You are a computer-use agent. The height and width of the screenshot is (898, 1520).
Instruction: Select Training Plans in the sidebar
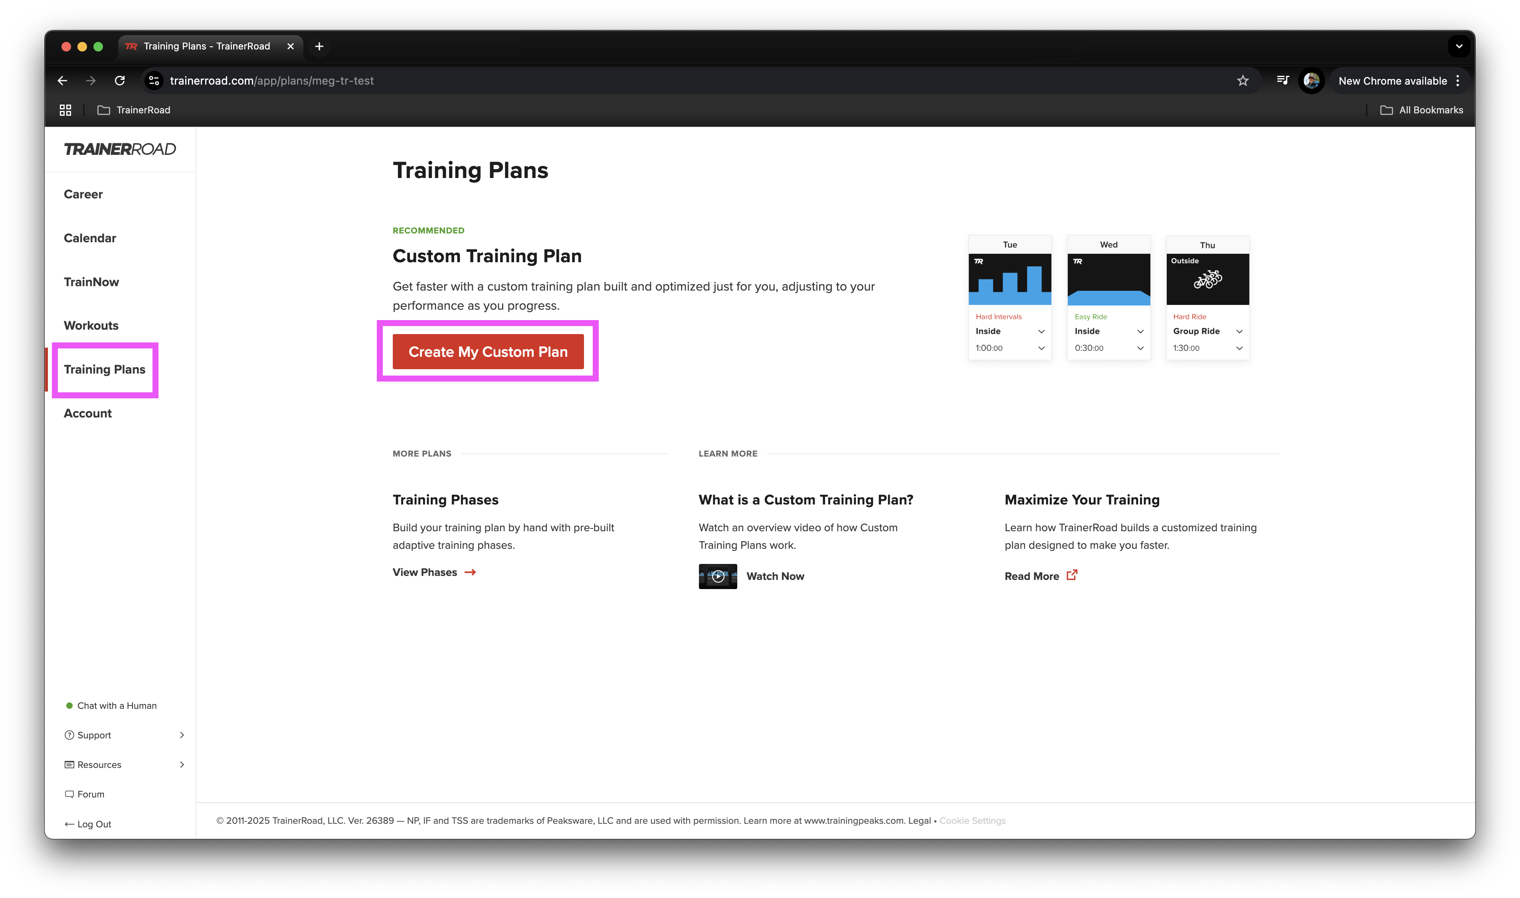pyautogui.click(x=105, y=370)
